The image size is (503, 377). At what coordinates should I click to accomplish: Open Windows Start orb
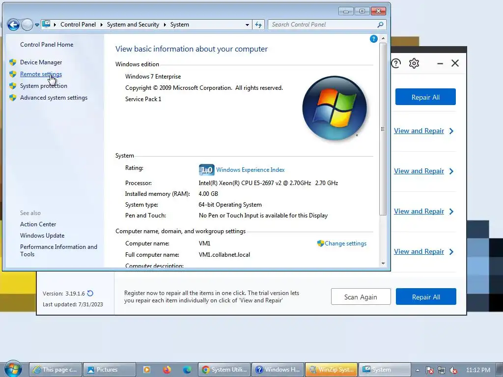tap(13, 369)
